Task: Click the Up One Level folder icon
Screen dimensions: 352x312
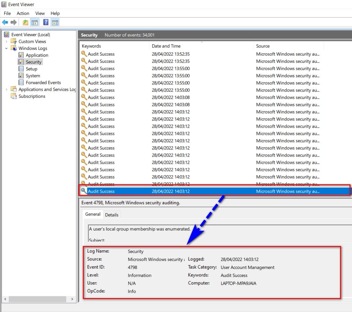Action: [25, 22]
